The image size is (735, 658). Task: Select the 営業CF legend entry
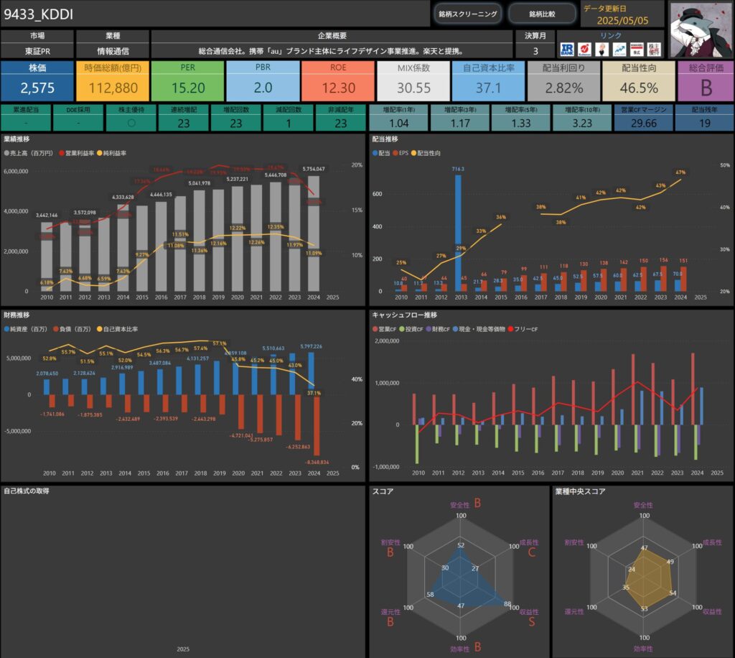[385, 329]
